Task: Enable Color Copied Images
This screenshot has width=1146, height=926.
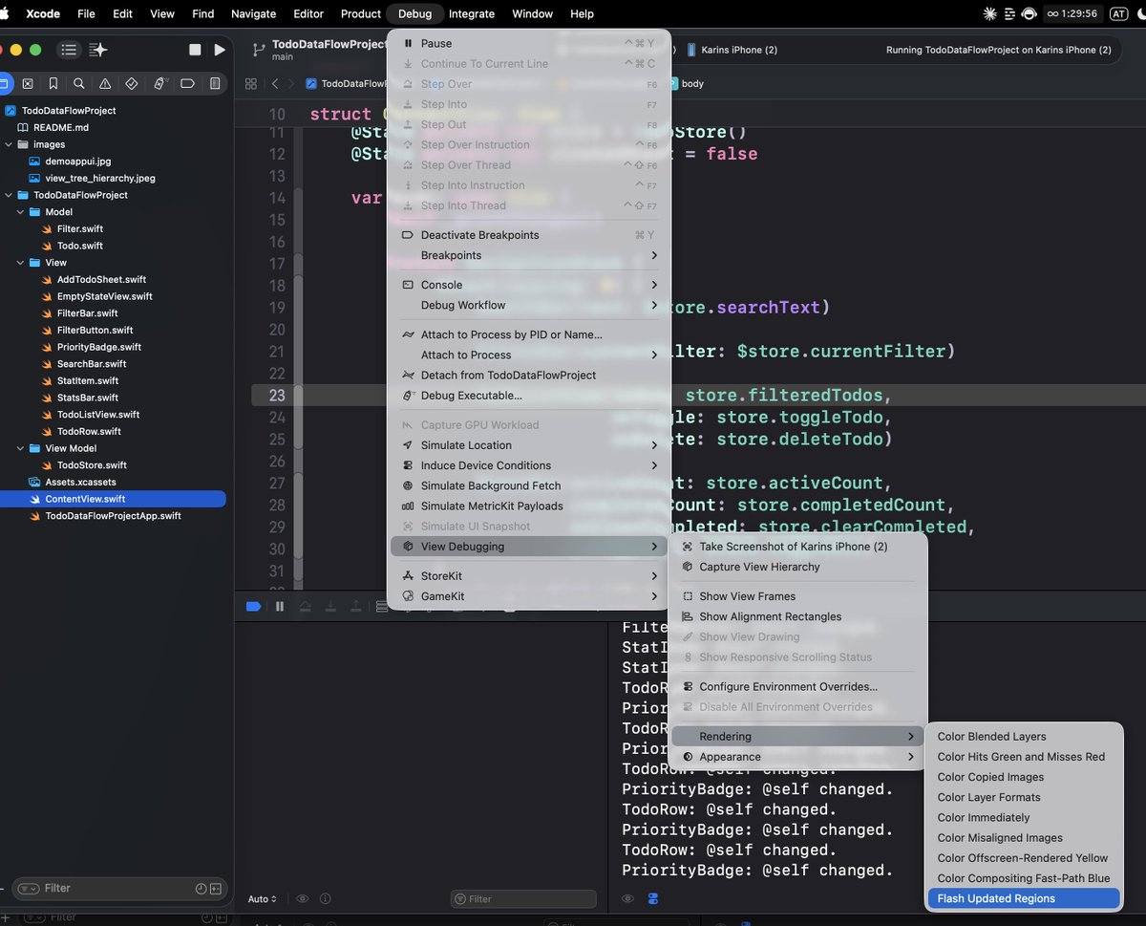Action: point(1023,777)
